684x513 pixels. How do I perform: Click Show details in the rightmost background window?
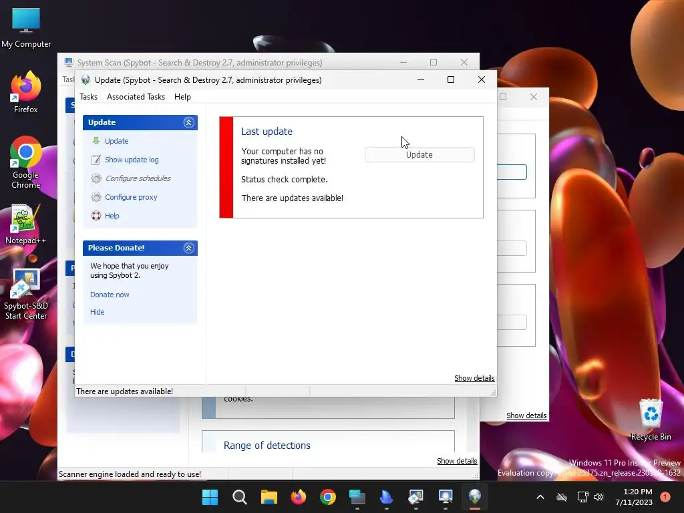tap(526, 415)
